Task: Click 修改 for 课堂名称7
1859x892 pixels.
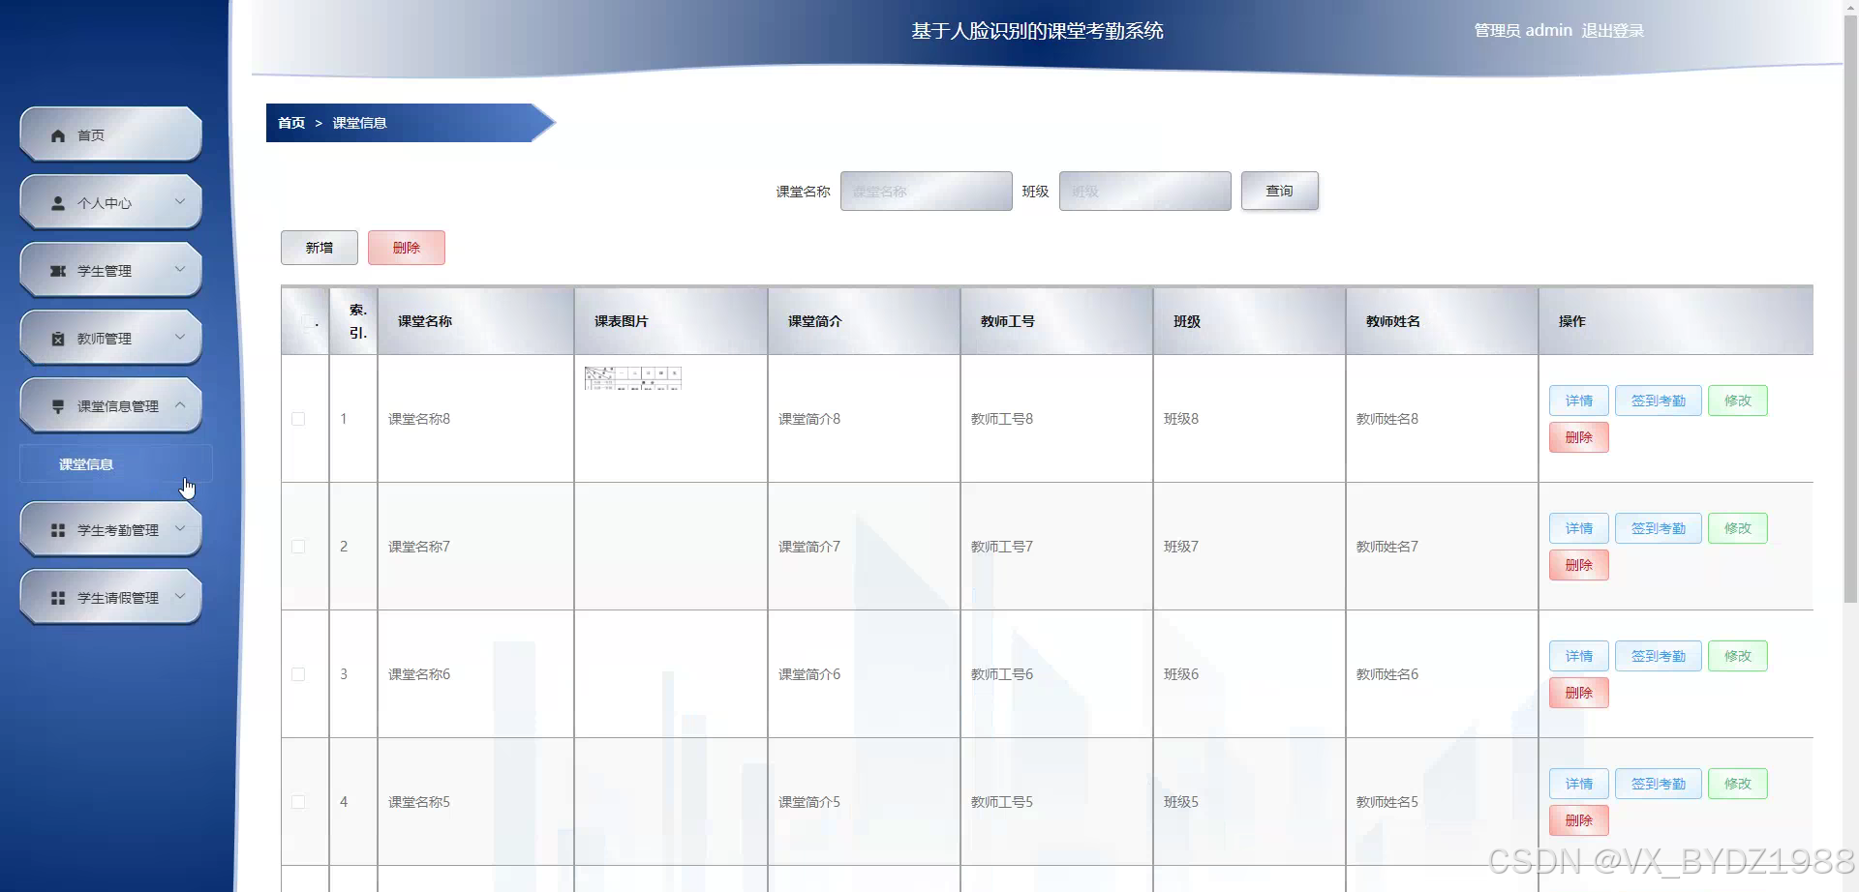Action: pyautogui.click(x=1738, y=528)
